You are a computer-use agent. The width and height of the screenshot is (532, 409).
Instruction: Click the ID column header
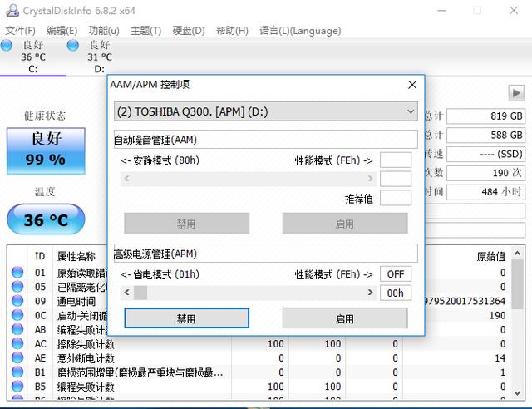coord(40,256)
